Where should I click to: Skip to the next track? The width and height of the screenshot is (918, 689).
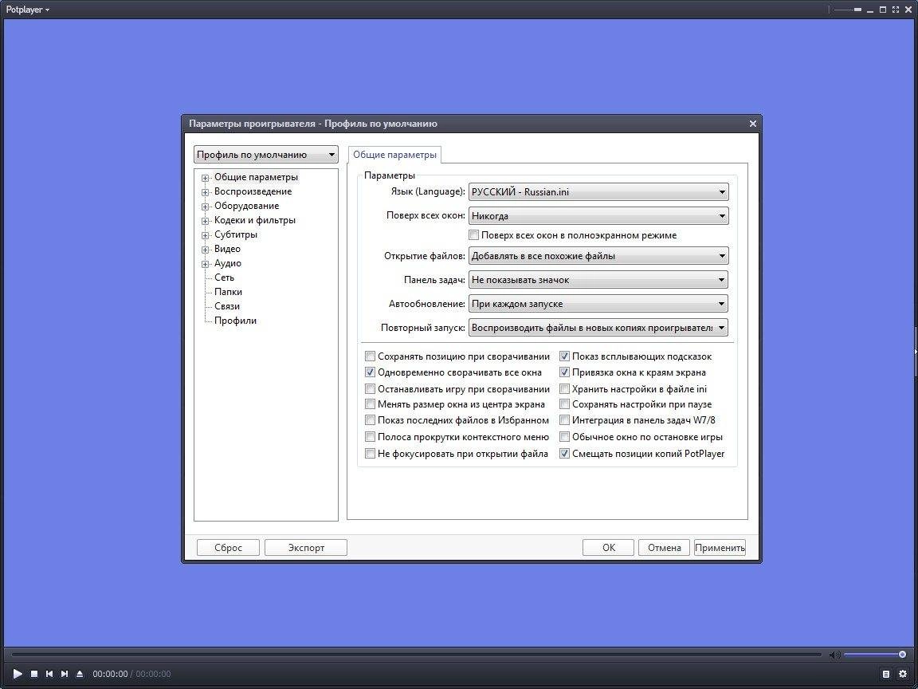tap(65, 674)
